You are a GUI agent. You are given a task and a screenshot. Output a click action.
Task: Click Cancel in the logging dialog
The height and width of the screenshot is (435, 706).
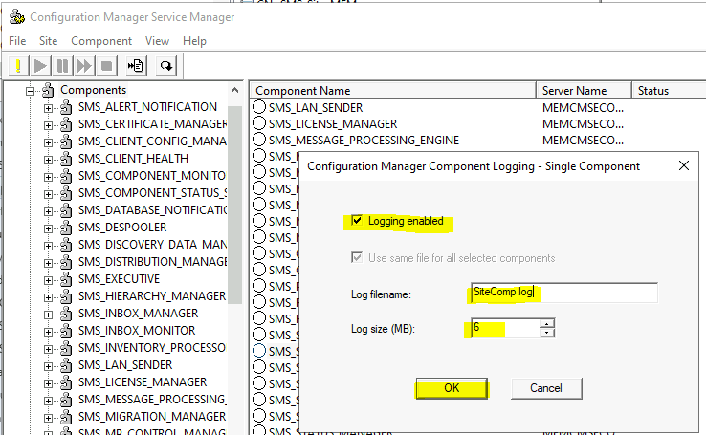[x=546, y=388]
